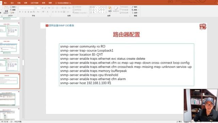
Task: Open the Align Text dropdown
Action: click(77, 10)
